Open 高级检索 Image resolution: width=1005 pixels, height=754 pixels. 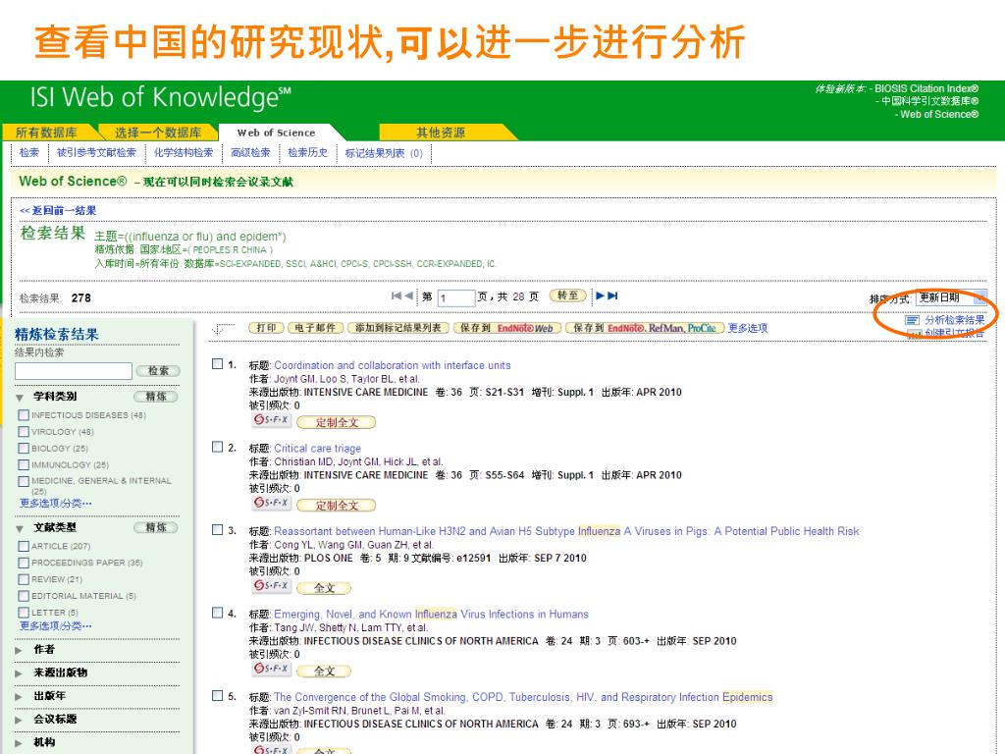click(250, 152)
